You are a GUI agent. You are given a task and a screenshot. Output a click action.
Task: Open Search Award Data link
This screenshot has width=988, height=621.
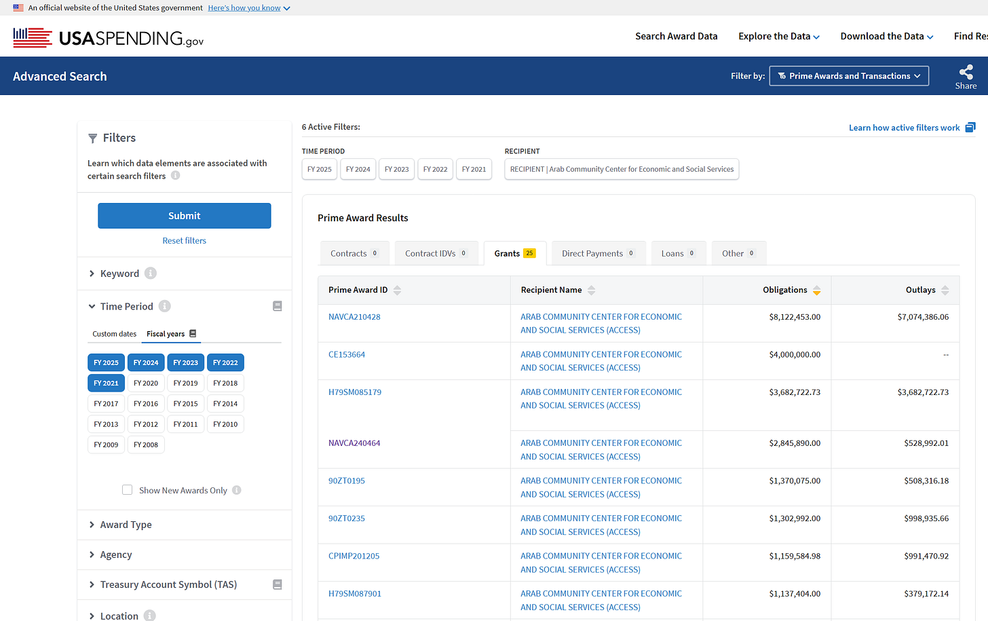click(676, 36)
